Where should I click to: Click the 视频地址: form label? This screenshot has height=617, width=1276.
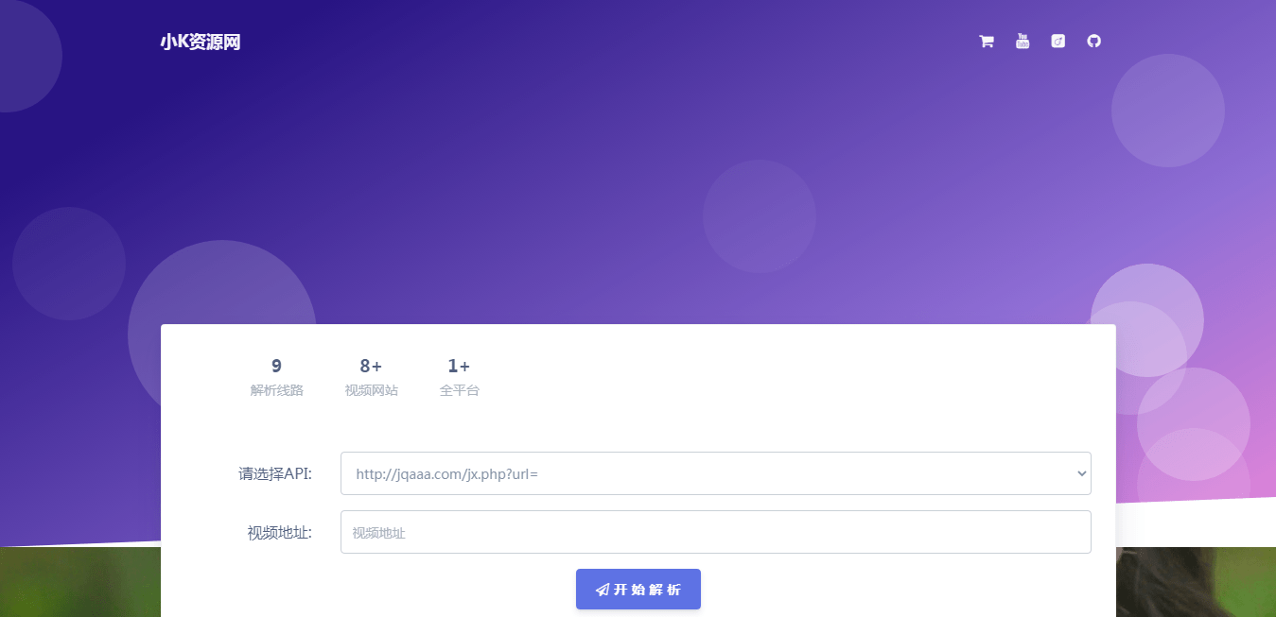click(280, 533)
